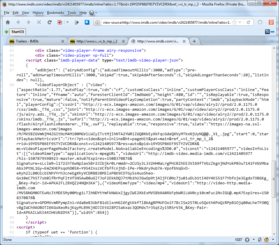Reload the page with toolbar reload icon

[49, 22]
